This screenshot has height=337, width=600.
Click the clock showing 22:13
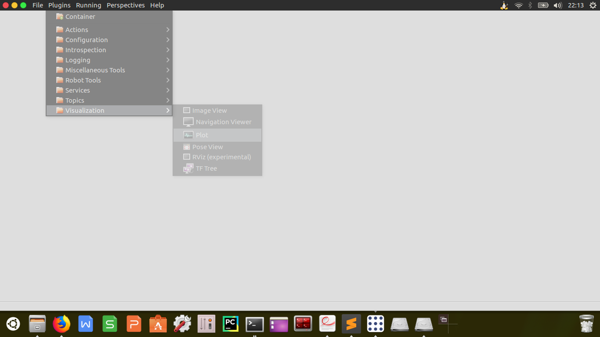click(575, 5)
